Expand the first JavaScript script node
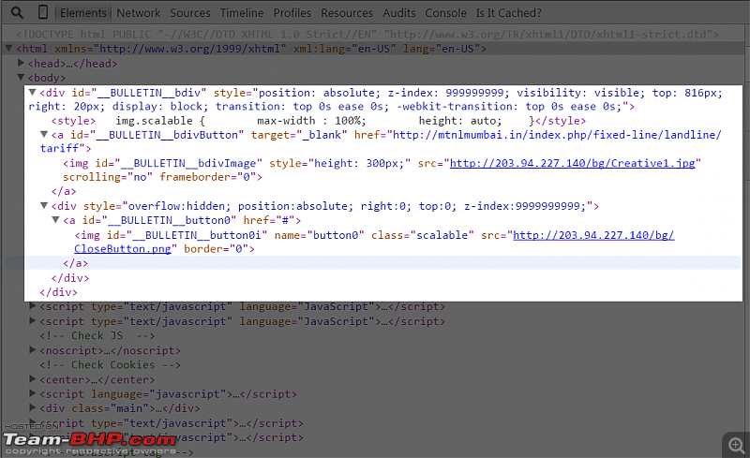The width and height of the screenshot is (750, 458). (x=33, y=306)
